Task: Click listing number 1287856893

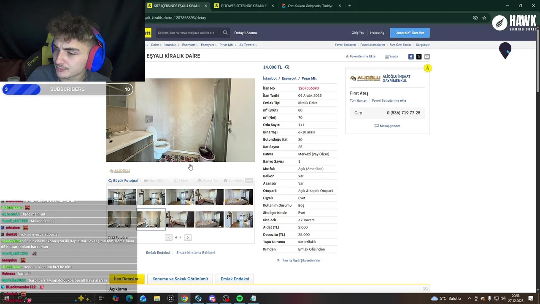Action: click(x=308, y=88)
